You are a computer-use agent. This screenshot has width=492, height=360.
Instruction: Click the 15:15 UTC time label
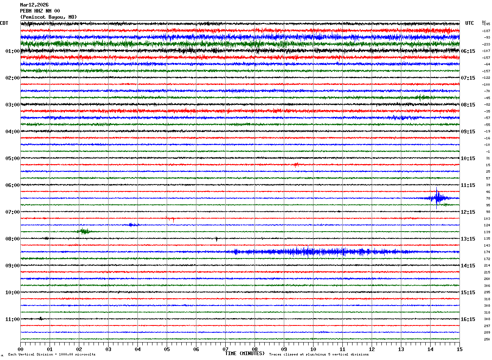[x=468, y=293]
